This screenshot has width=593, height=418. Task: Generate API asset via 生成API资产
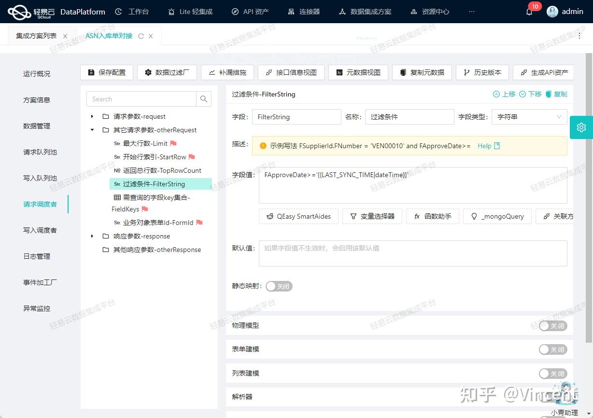tap(543, 72)
